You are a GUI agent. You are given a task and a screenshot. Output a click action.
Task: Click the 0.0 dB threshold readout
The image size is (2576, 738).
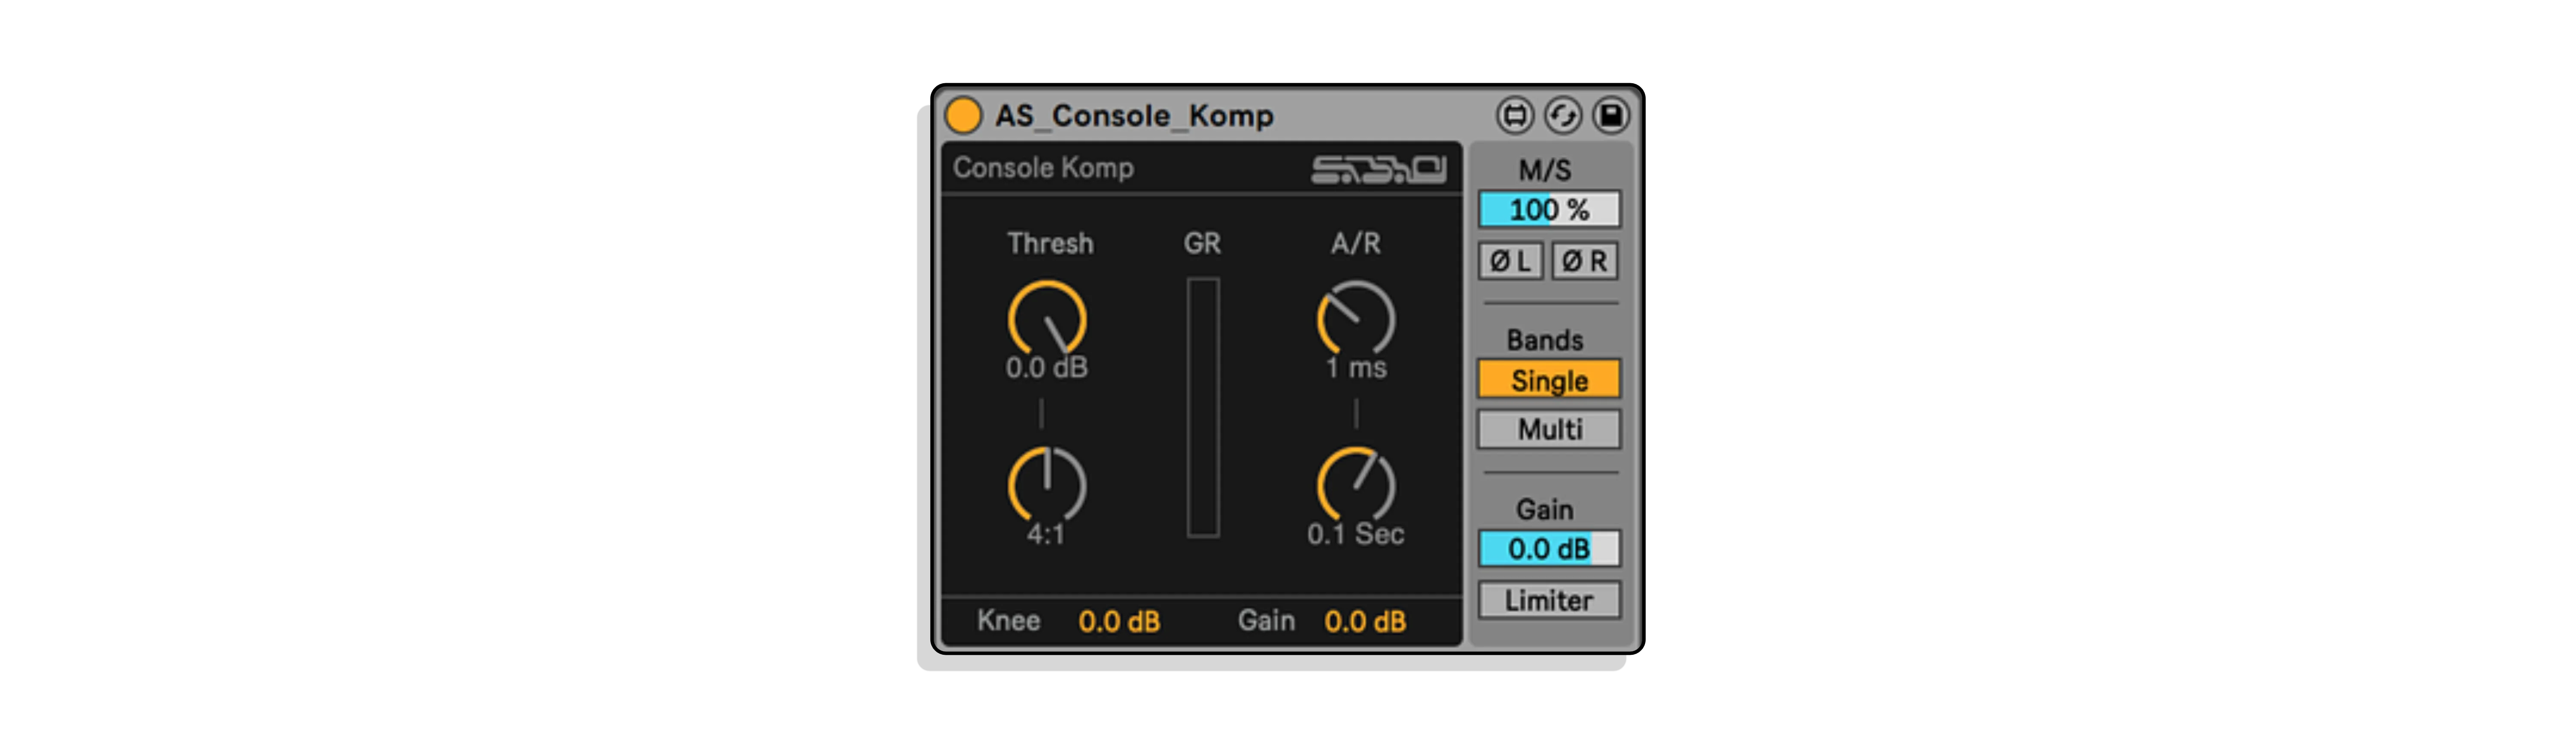pos(1047,368)
